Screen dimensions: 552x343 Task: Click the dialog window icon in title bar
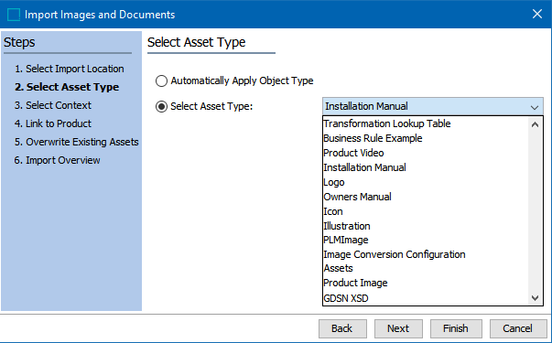tap(14, 15)
